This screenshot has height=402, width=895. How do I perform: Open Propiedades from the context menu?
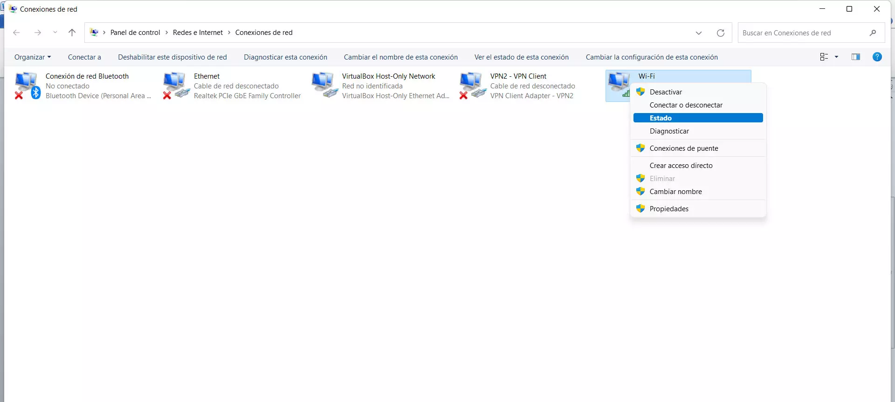tap(698, 209)
